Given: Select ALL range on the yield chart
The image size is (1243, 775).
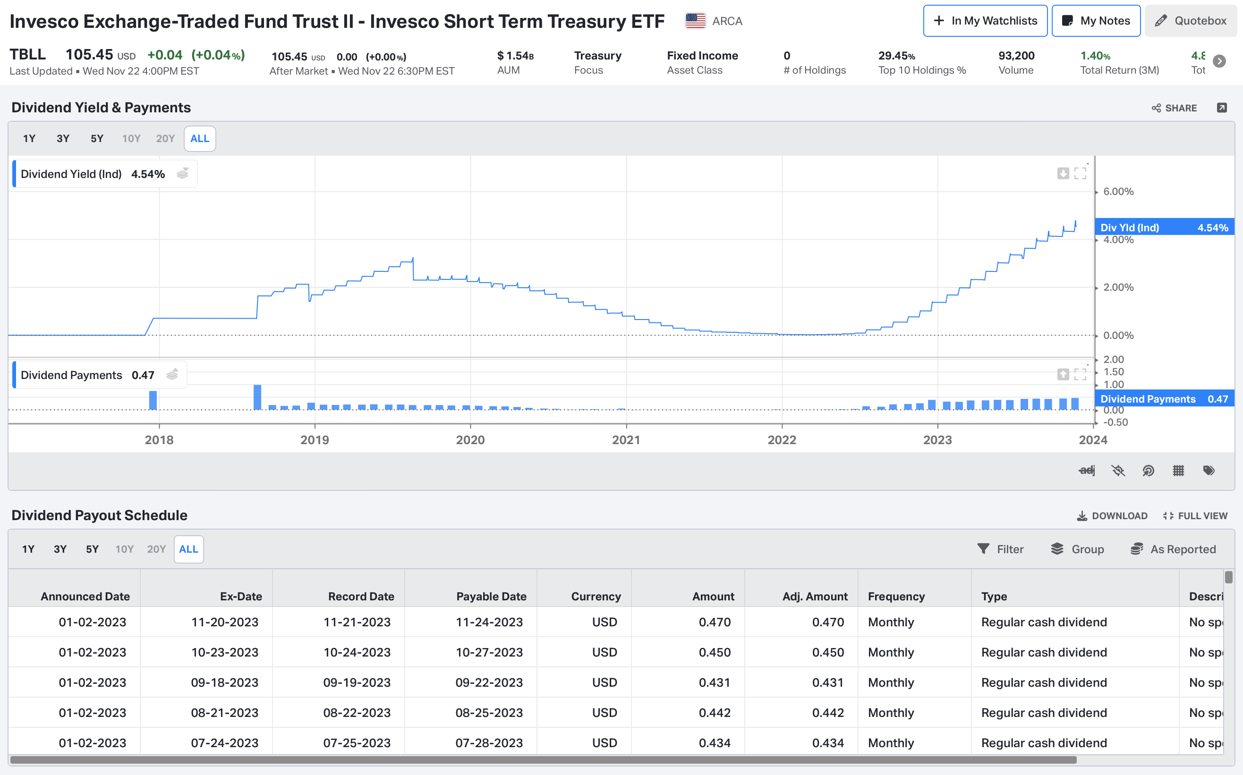Looking at the screenshot, I should pyautogui.click(x=200, y=138).
